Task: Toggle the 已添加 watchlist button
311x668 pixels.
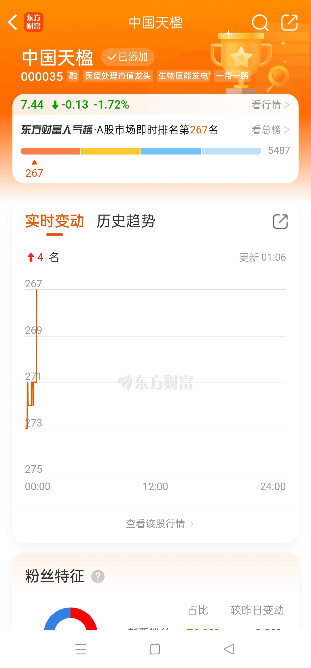Action: point(128,57)
